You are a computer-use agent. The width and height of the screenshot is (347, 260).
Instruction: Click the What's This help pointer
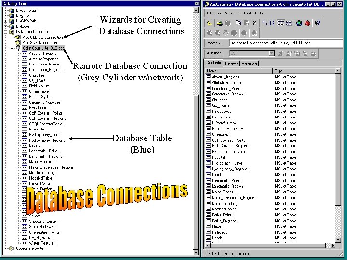317,23
